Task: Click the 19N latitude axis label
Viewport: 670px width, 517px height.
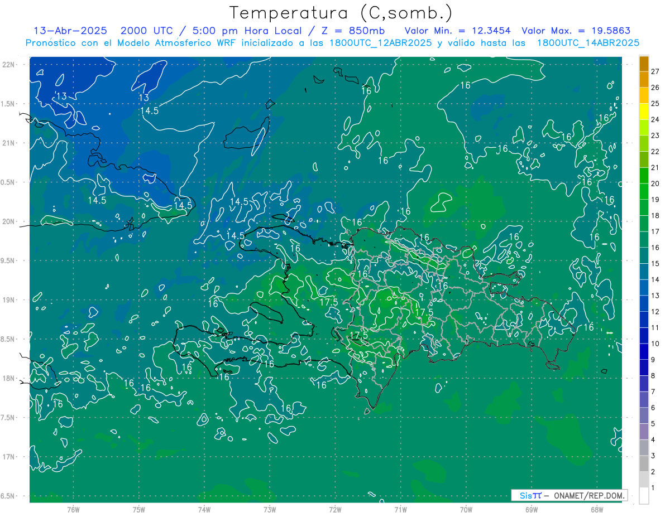Action: 9,300
